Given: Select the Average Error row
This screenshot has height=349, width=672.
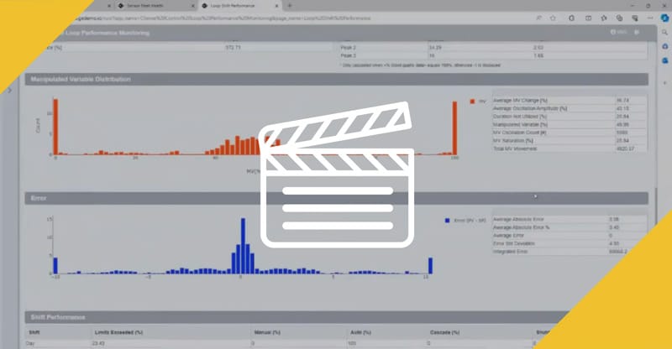Looking at the screenshot, I should point(570,236).
